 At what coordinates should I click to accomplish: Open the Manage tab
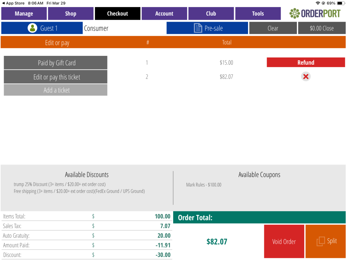[x=24, y=14]
